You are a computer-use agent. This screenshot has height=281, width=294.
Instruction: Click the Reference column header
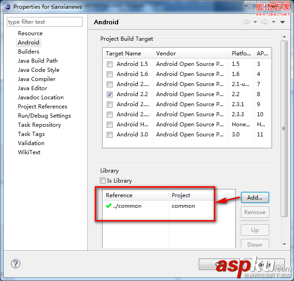pos(136,195)
